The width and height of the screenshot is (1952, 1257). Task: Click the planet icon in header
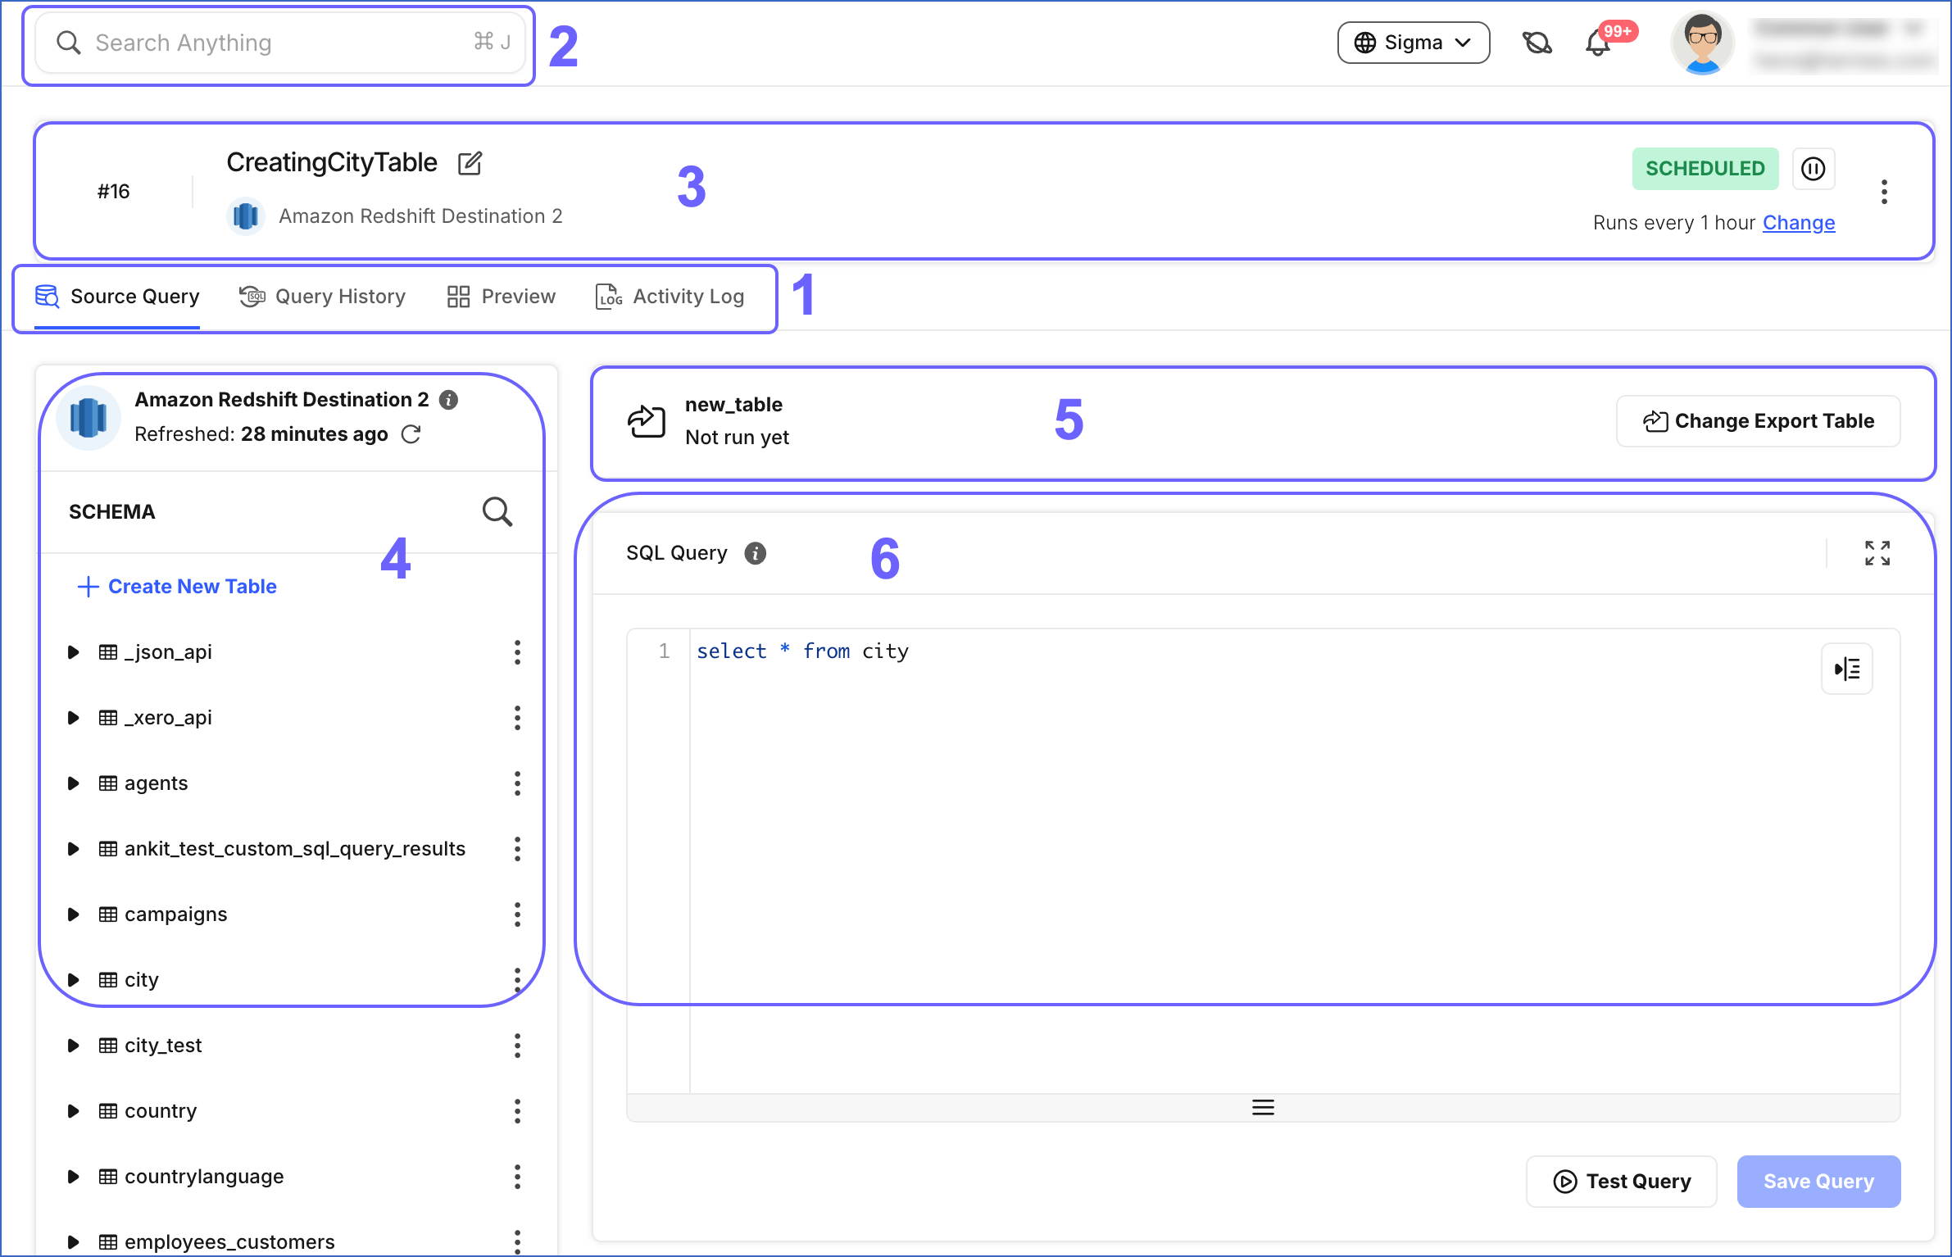pos(1537,43)
